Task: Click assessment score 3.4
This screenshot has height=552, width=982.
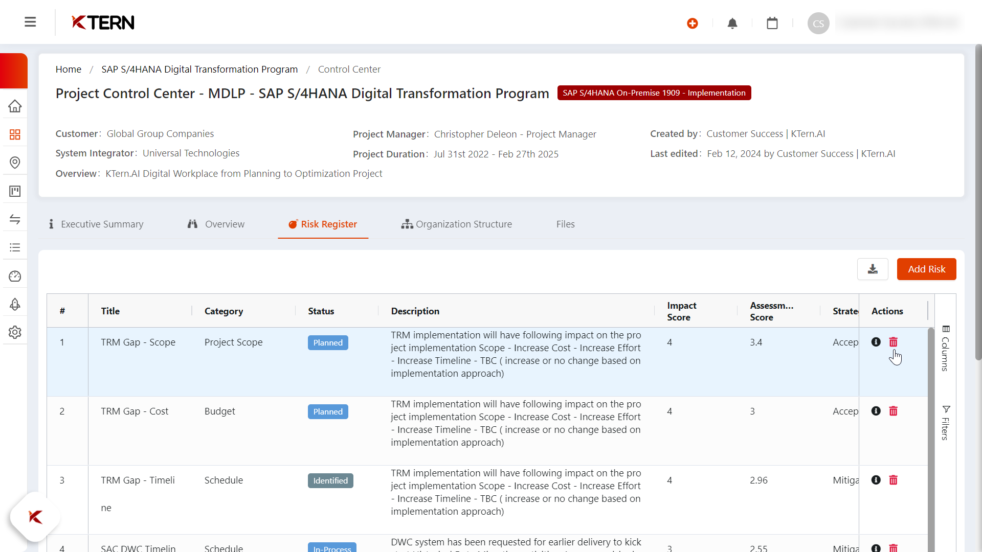Action: point(756,342)
